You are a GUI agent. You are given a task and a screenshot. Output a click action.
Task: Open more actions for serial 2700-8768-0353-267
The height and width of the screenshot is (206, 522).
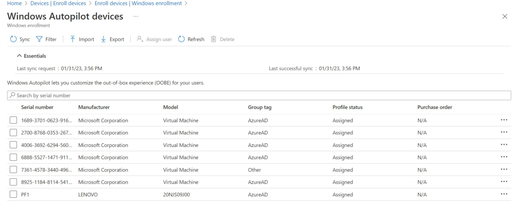504,132
